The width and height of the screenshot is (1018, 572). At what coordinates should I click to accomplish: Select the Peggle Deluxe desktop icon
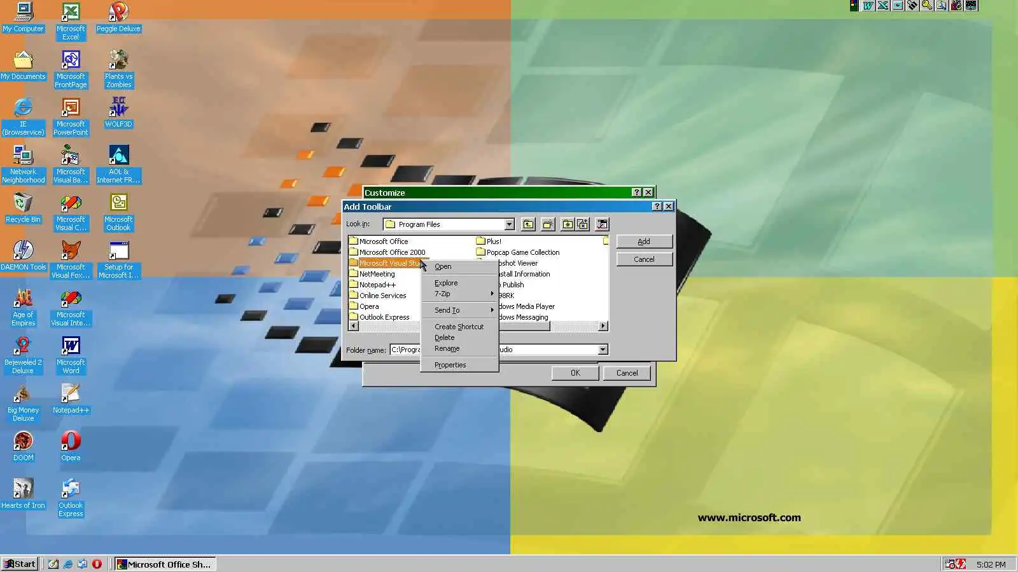click(x=118, y=18)
